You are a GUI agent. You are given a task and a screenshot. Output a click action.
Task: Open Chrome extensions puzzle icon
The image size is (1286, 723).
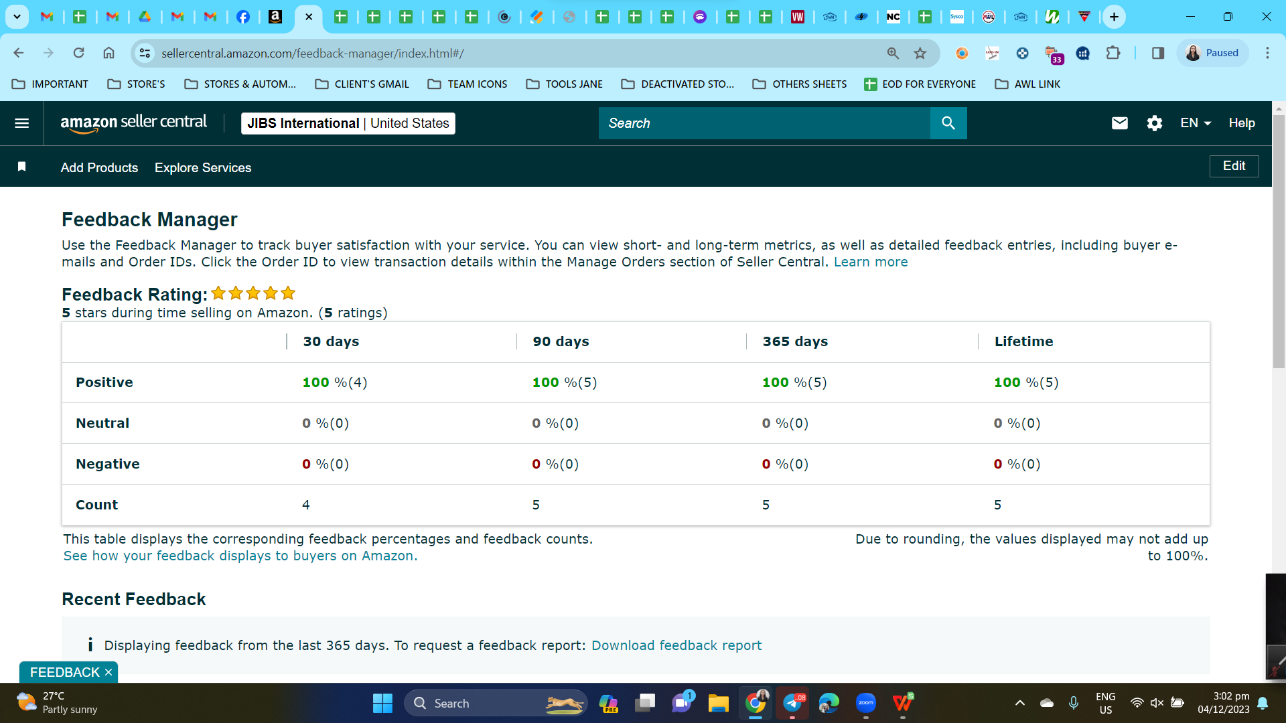pos(1113,53)
